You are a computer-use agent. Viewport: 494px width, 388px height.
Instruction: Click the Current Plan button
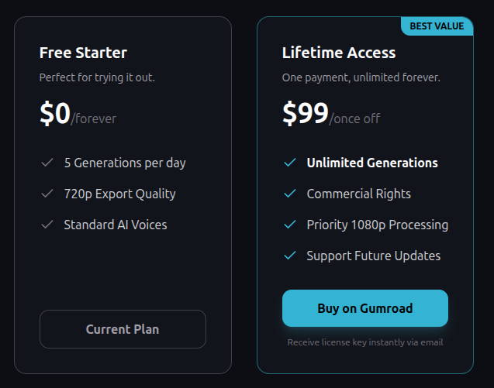pos(123,329)
